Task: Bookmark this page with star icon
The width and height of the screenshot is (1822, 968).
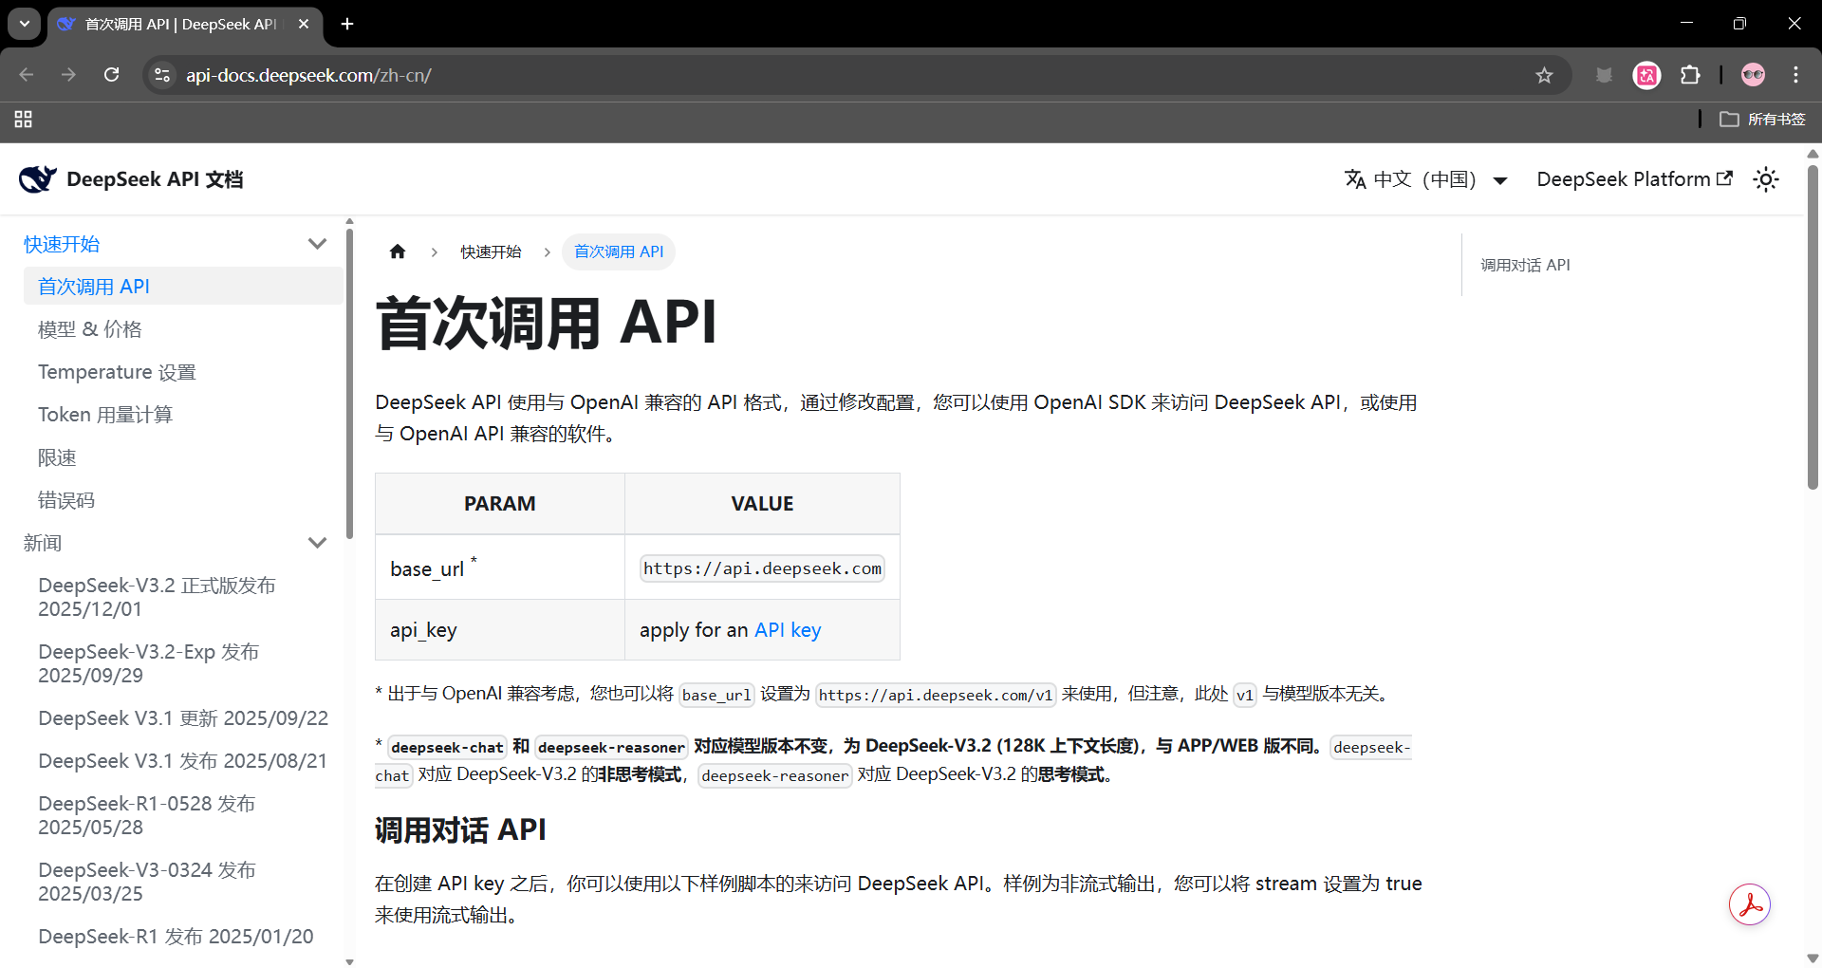Action: pyautogui.click(x=1544, y=75)
